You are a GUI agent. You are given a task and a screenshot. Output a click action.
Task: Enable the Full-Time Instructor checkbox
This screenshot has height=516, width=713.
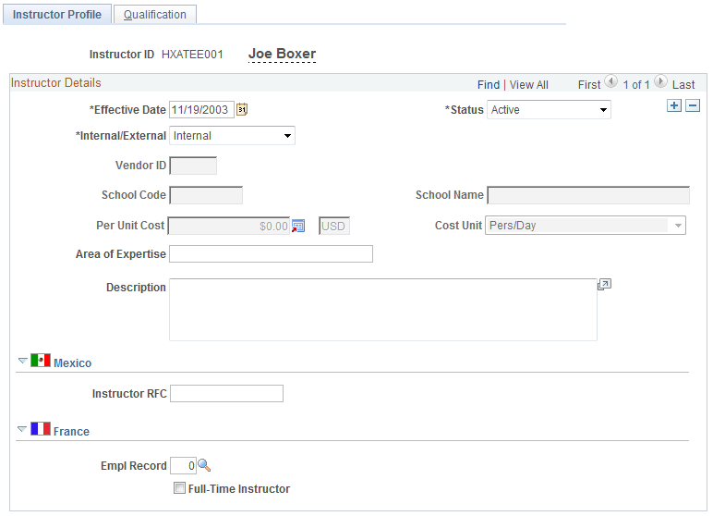(x=179, y=488)
